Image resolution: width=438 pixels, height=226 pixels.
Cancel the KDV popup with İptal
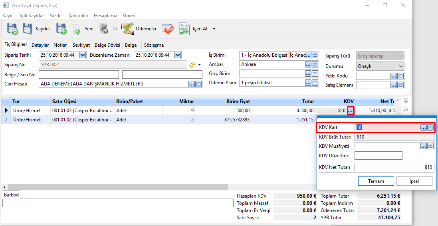414,181
